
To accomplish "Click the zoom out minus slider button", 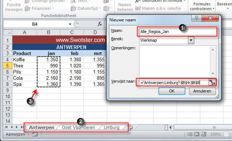I will pyautogui.click(x=226, y=134).
